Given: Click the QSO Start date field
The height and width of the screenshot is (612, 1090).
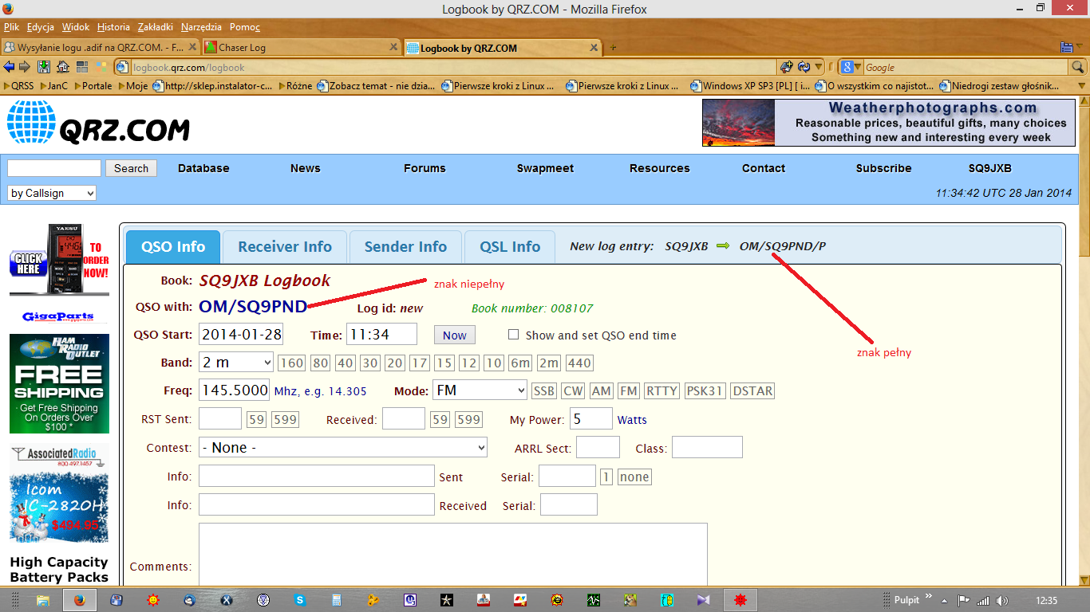Looking at the screenshot, I should click(x=241, y=335).
